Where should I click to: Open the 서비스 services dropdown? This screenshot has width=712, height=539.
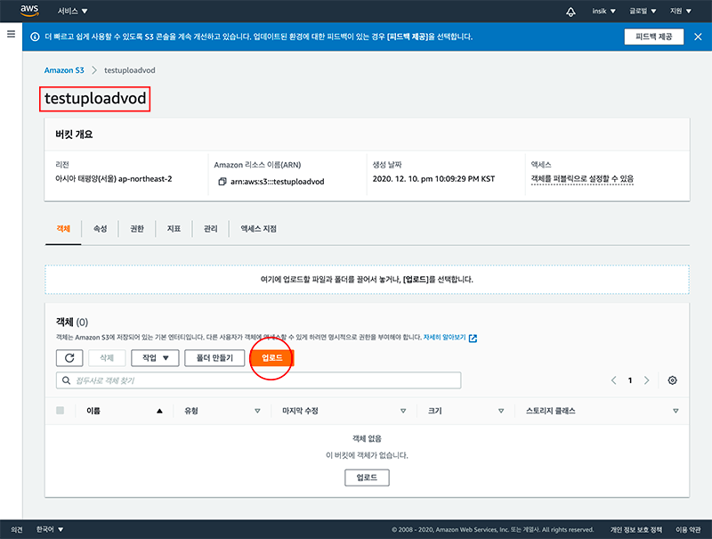point(73,11)
